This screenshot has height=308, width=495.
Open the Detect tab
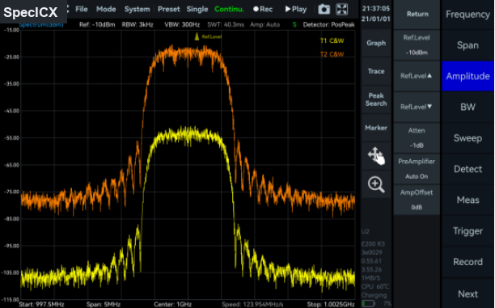click(x=467, y=169)
